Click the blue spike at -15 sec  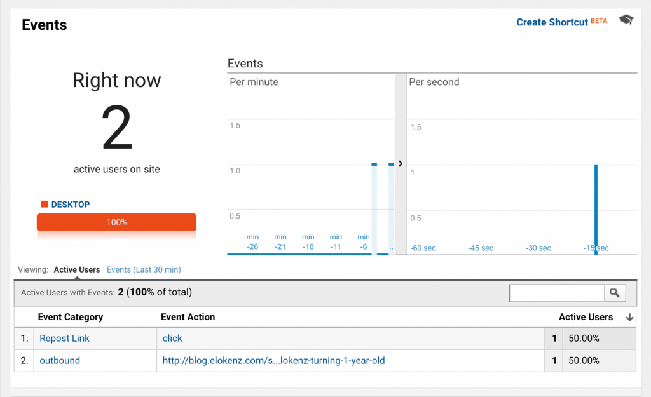tap(595, 203)
